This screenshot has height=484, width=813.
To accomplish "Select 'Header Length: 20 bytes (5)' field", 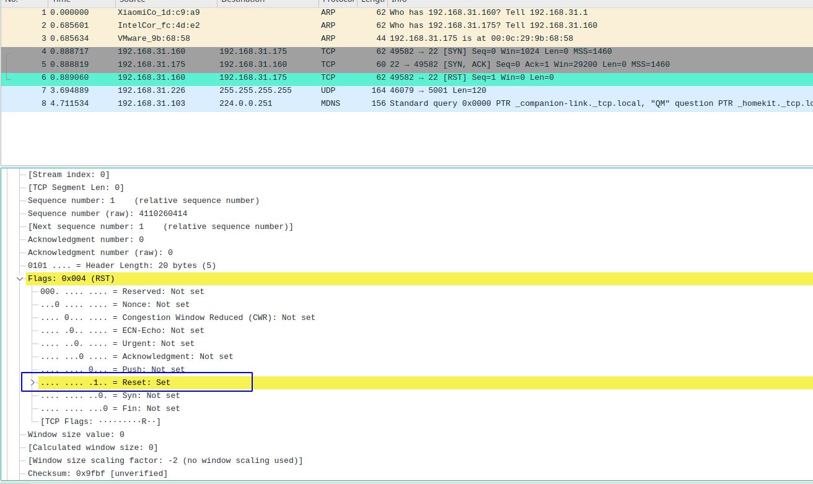I will pos(122,266).
